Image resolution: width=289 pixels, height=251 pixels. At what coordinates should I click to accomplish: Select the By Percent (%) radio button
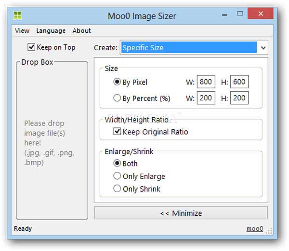(x=117, y=98)
